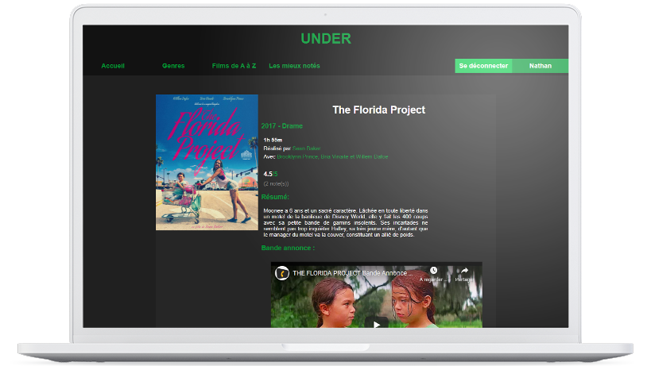This screenshot has height=366, width=651.
Task: Open Nathan's profile button
Action: (541, 66)
